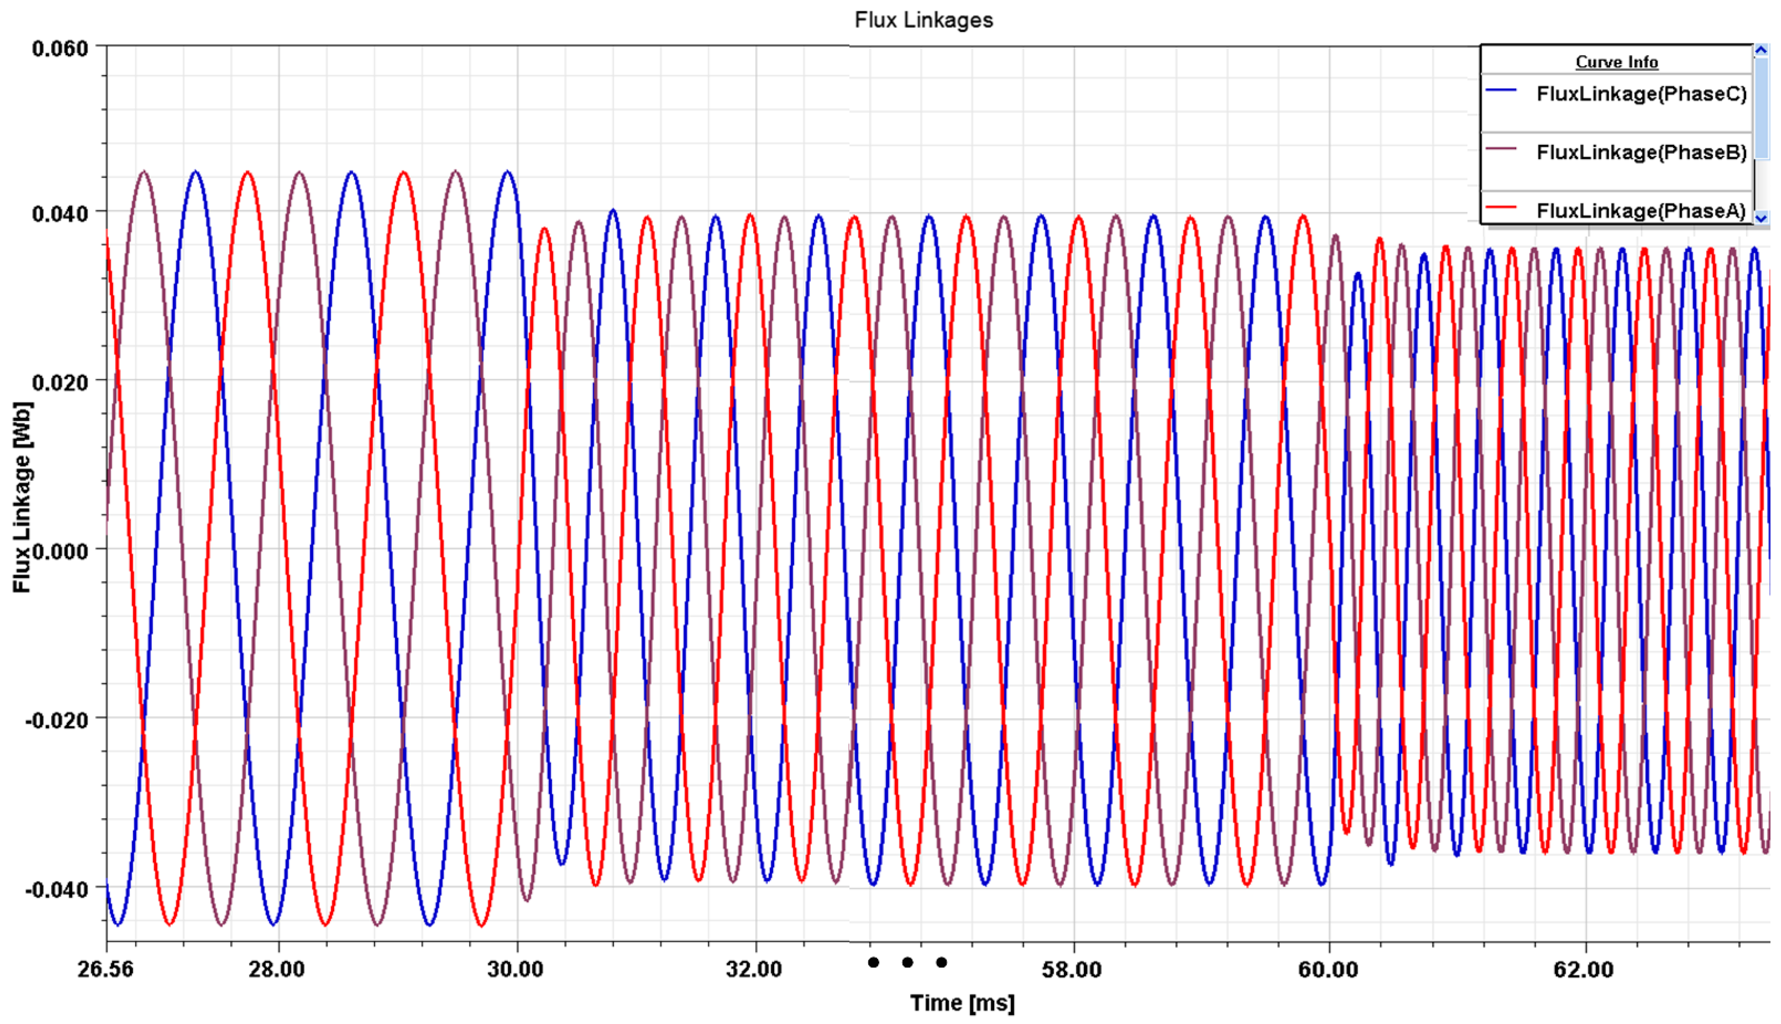The image size is (1781, 1024).
Task: Select the FluxLinkage(PhaseC) legend entry
Action: coord(1640,94)
